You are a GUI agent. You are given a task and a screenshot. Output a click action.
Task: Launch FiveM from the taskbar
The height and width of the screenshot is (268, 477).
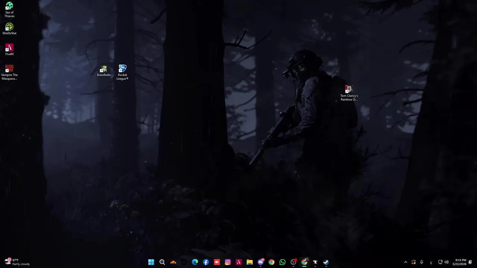click(x=238, y=262)
